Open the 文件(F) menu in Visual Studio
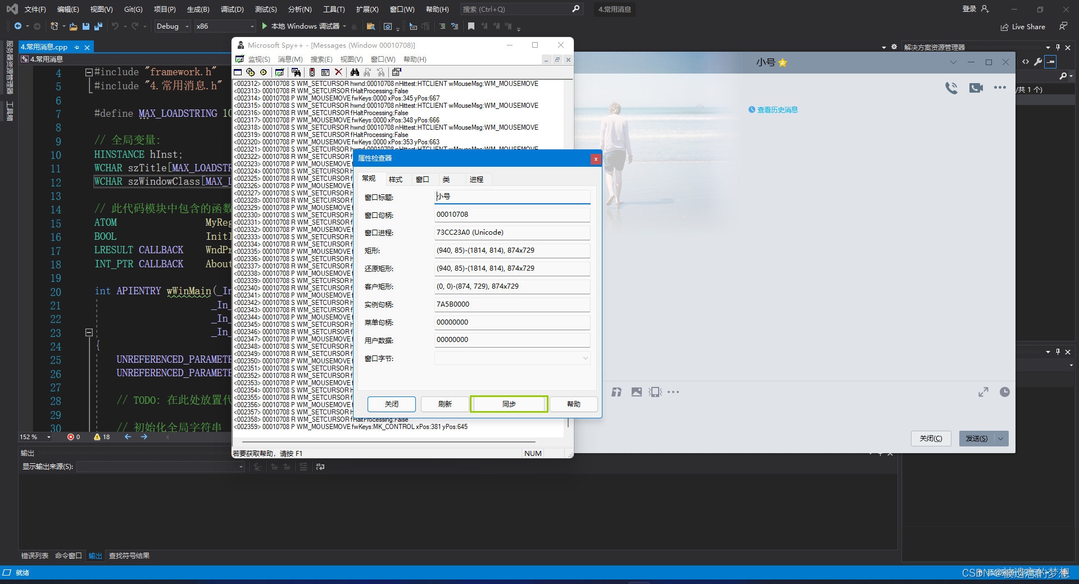The width and height of the screenshot is (1079, 584). [x=35, y=10]
